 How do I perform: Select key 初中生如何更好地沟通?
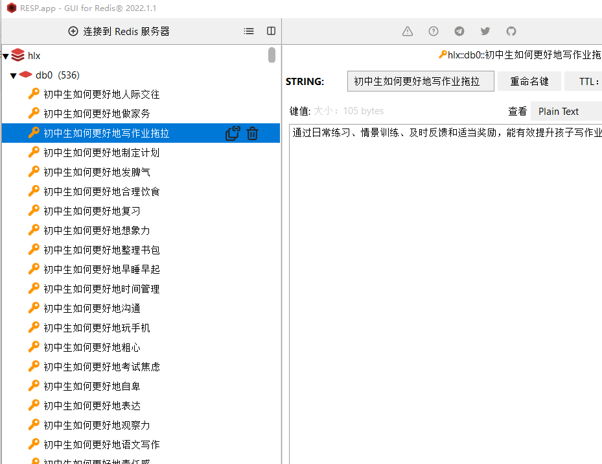tap(92, 308)
